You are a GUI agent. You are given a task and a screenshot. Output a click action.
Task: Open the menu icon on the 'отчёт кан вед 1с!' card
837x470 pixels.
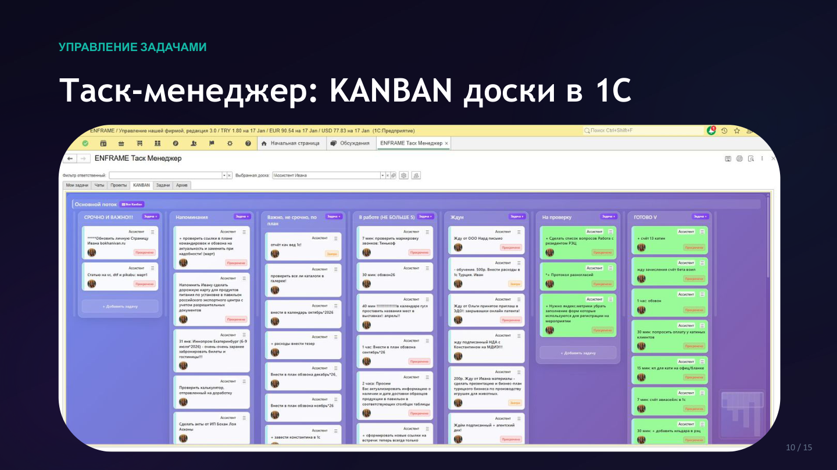click(x=337, y=238)
